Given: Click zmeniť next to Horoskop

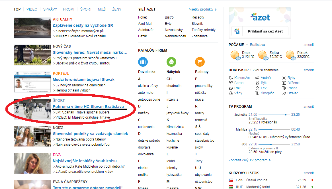Looking at the screenshot, I should coord(309,70).
